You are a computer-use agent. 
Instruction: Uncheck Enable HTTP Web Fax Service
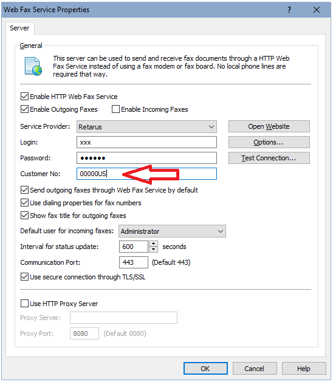pyautogui.click(x=25, y=97)
